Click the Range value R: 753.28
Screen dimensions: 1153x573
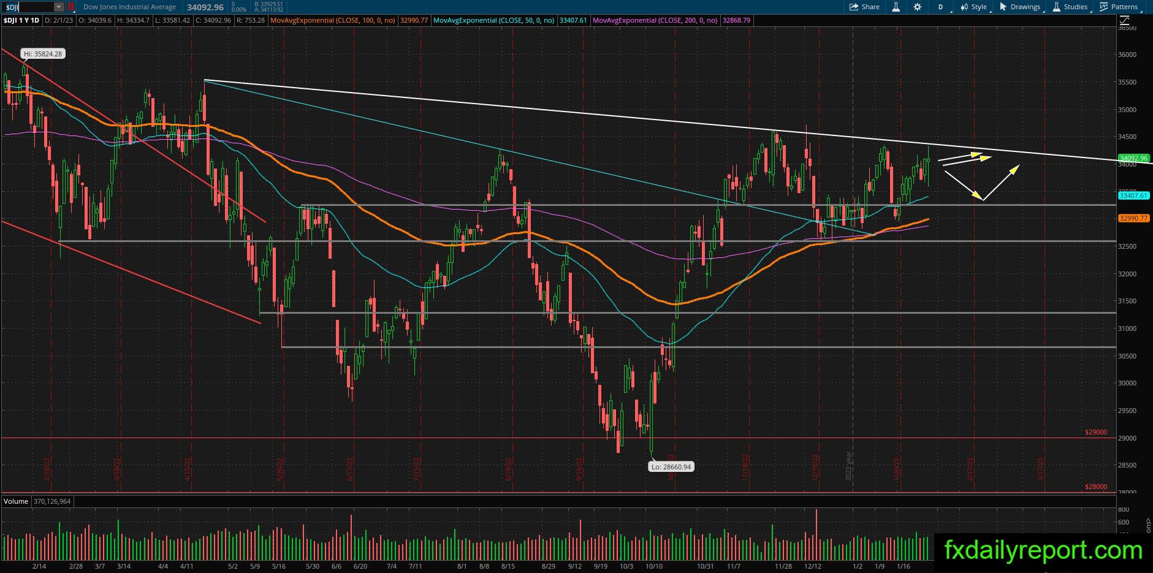coord(250,20)
